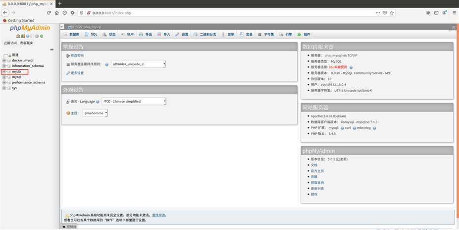Expand the docker_mysql database node
The height and width of the screenshot is (230, 459).
(x=4, y=60)
